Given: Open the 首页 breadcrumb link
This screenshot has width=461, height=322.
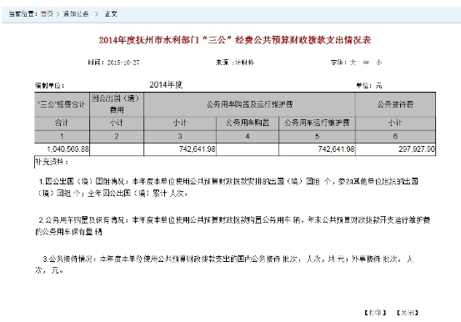Looking at the screenshot, I should click(x=47, y=14).
